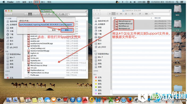Viewport: 187px width, 104px height.
Task: Open the 帮助 menu
Action: (x=49, y=2)
